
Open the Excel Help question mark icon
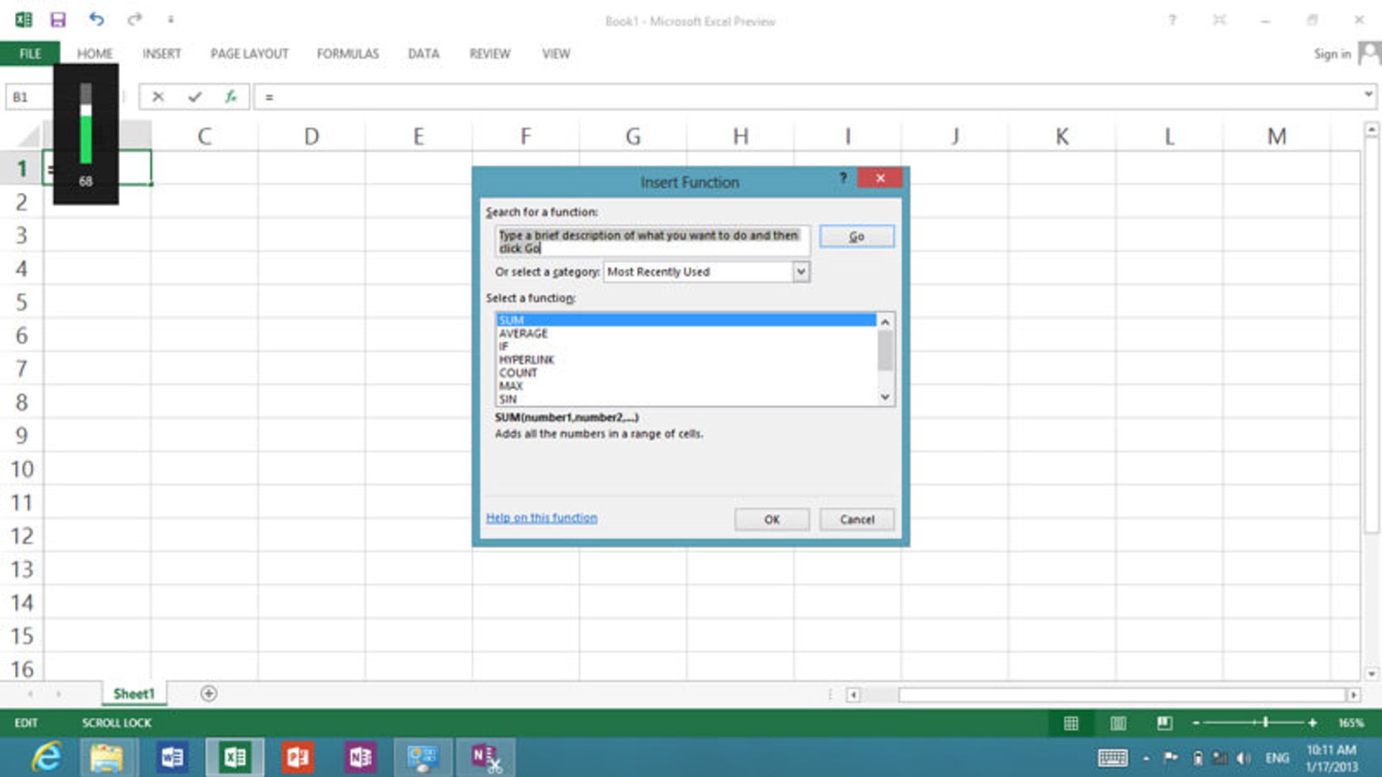(x=1173, y=20)
